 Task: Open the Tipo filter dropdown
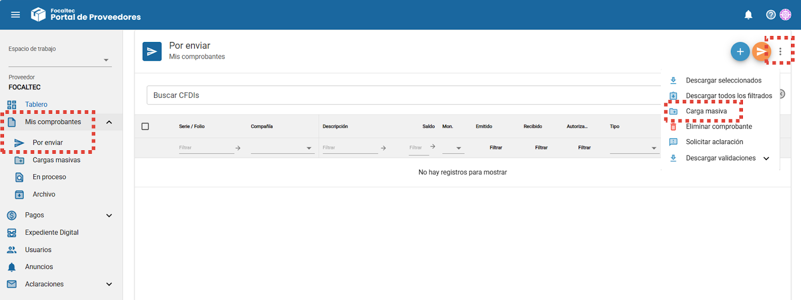click(634, 148)
